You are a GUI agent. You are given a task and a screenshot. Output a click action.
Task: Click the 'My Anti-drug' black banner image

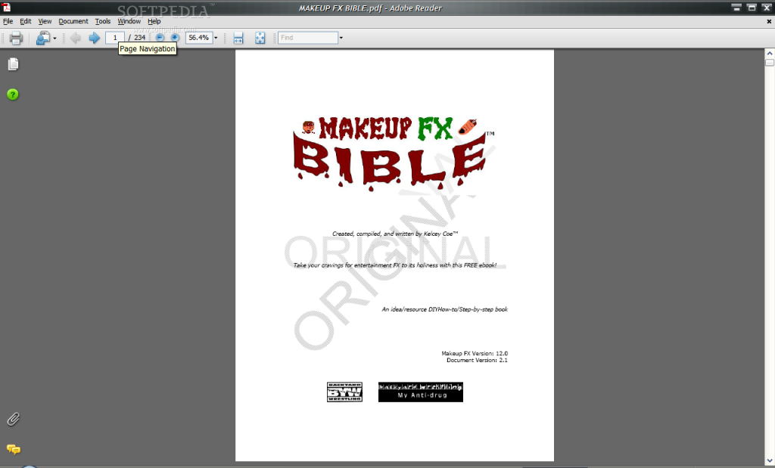(421, 392)
